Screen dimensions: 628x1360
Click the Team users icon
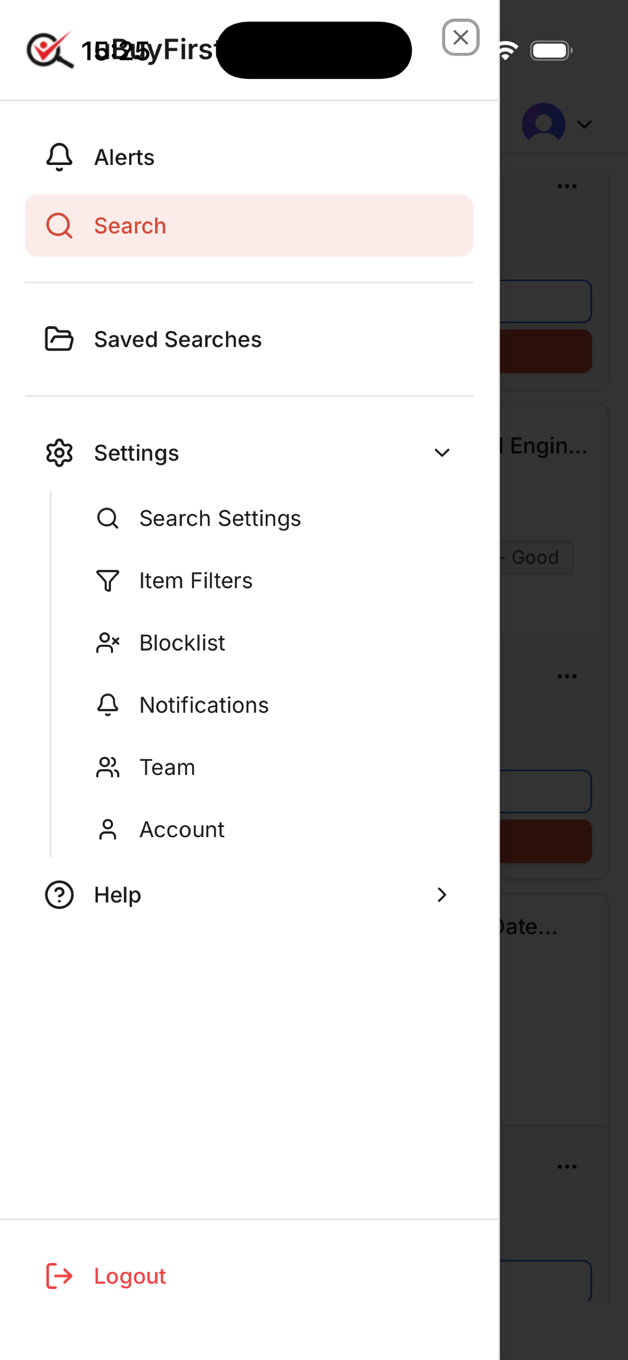pos(108,768)
